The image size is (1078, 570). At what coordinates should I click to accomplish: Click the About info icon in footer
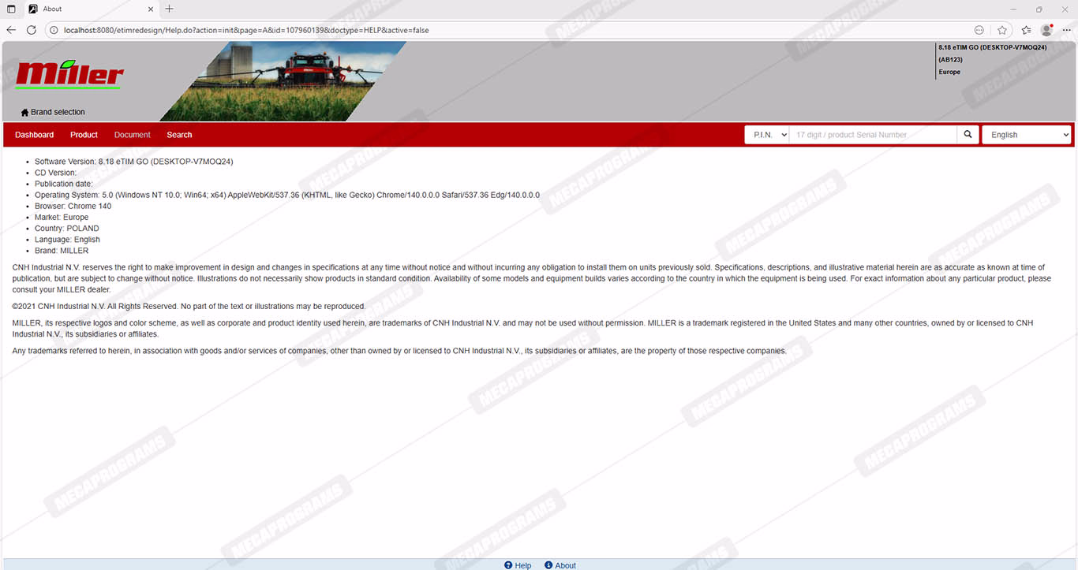tap(548, 565)
